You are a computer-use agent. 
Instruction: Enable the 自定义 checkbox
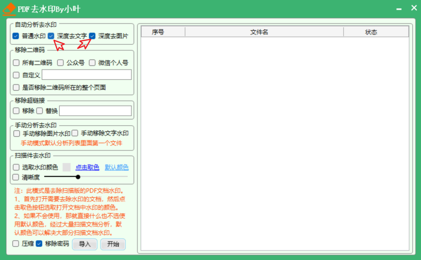(x=16, y=75)
